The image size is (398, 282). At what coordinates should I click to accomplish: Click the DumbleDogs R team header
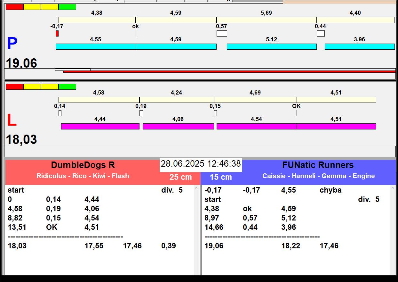point(83,165)
